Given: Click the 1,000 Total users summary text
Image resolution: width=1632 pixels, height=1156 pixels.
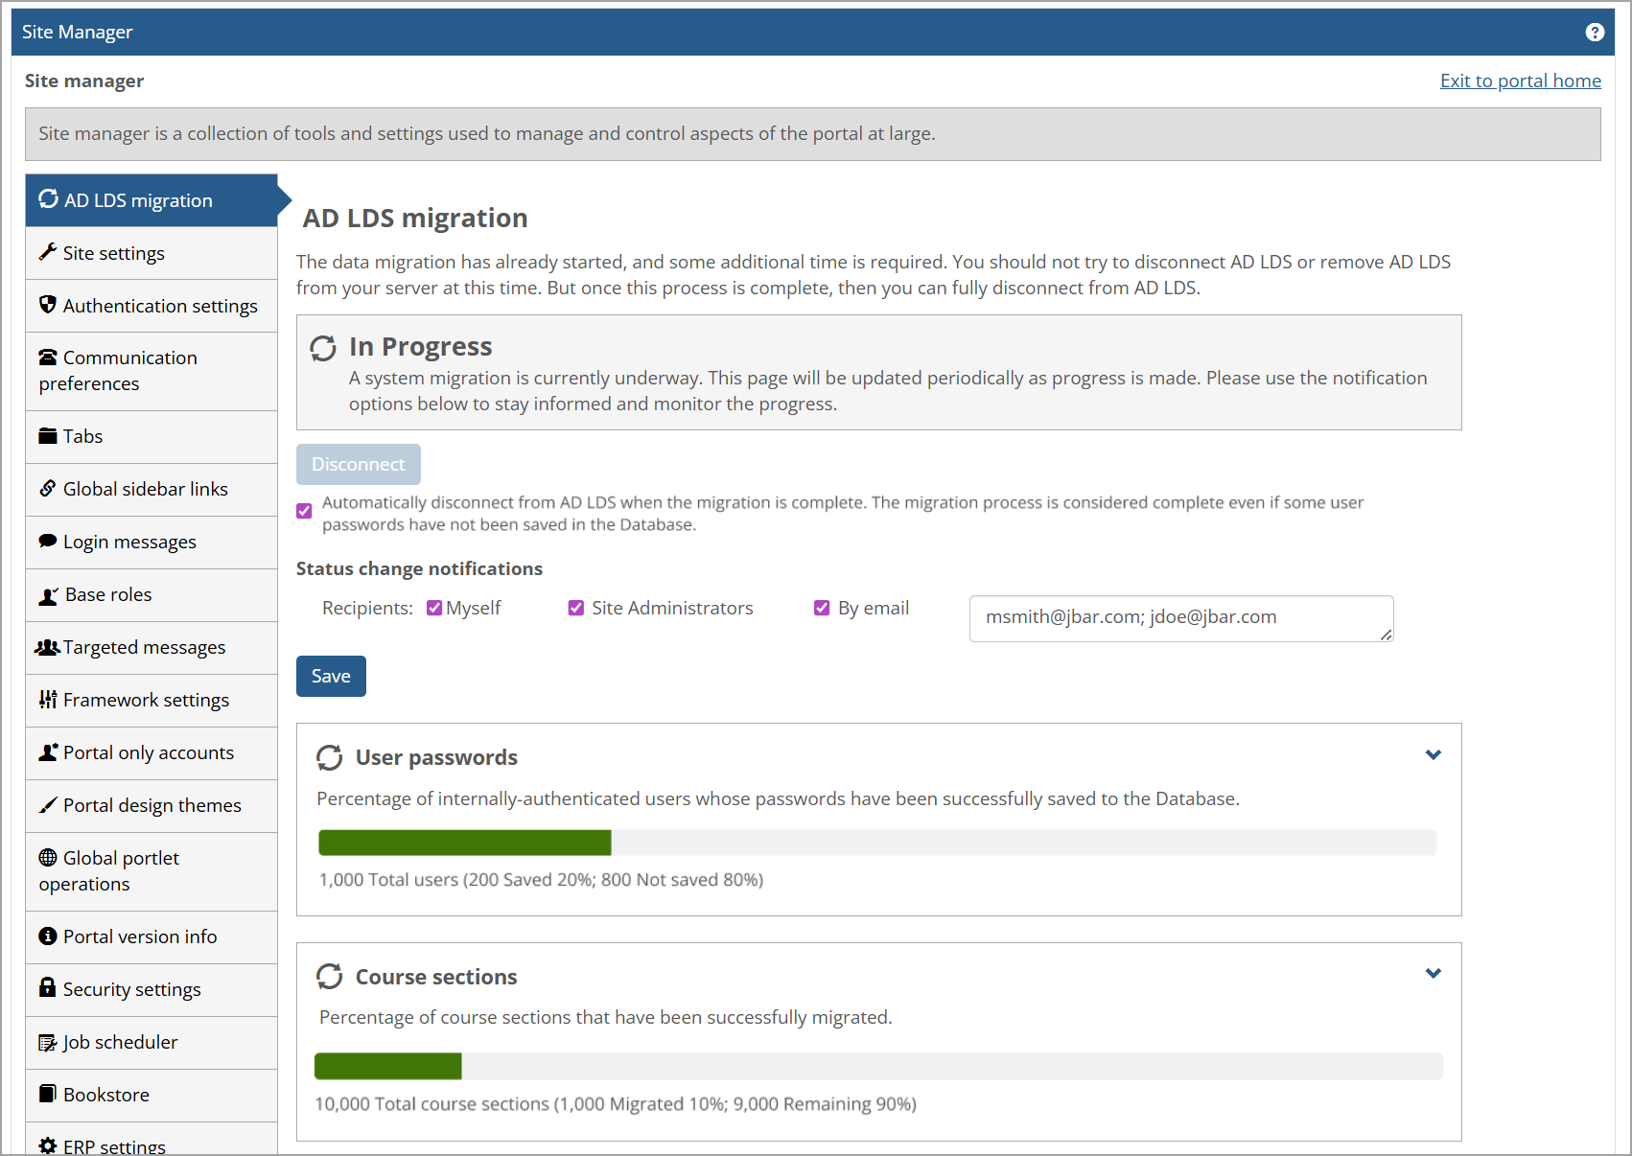Looking at the screenshot, I should click(x=541, y=879).
